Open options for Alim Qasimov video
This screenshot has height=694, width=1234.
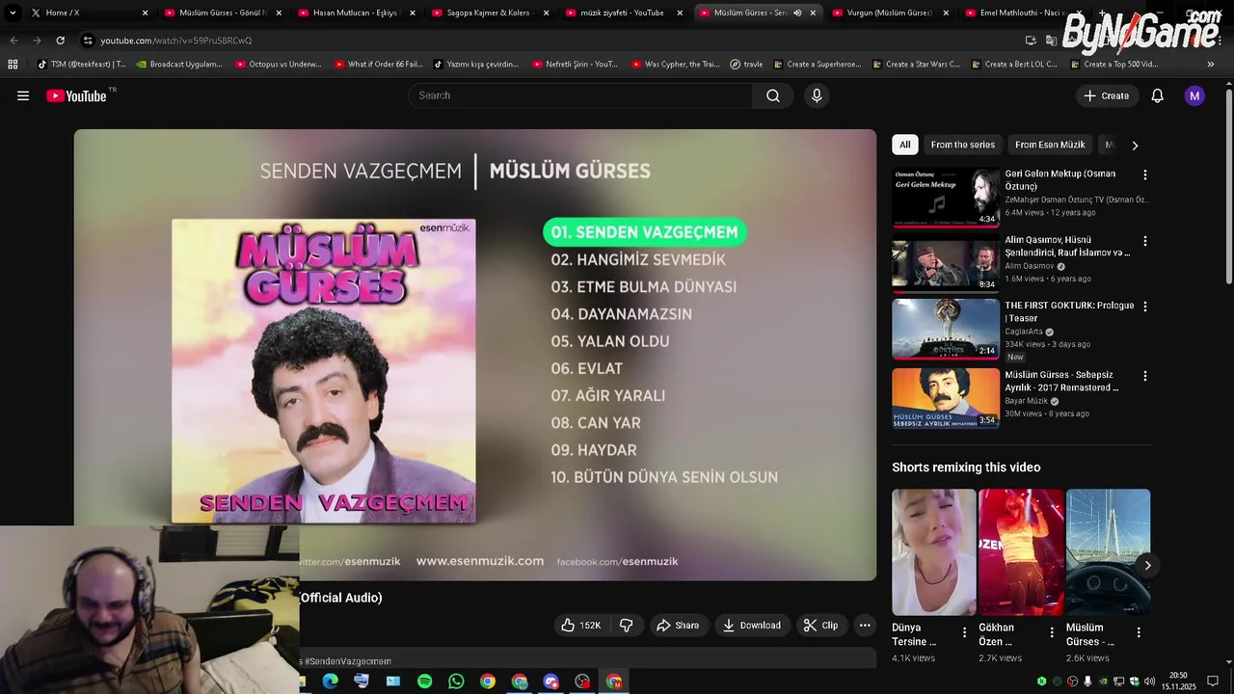(1145, 241)
